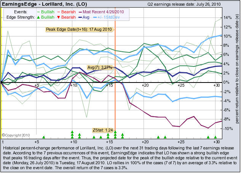Click the bullish triangle marker at +30
241x173 pixels.
pyautogui.click(x=215, y=137)
